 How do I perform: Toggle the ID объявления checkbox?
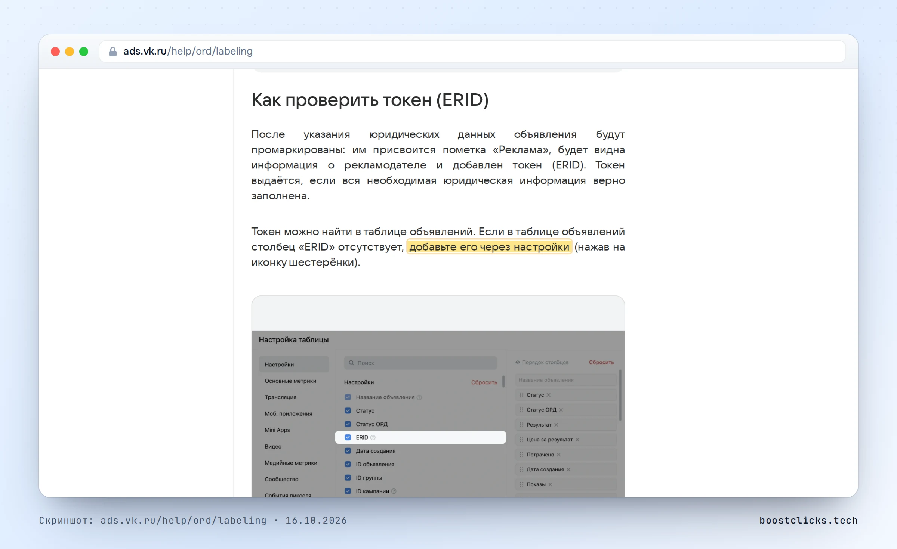pos(348,464)
